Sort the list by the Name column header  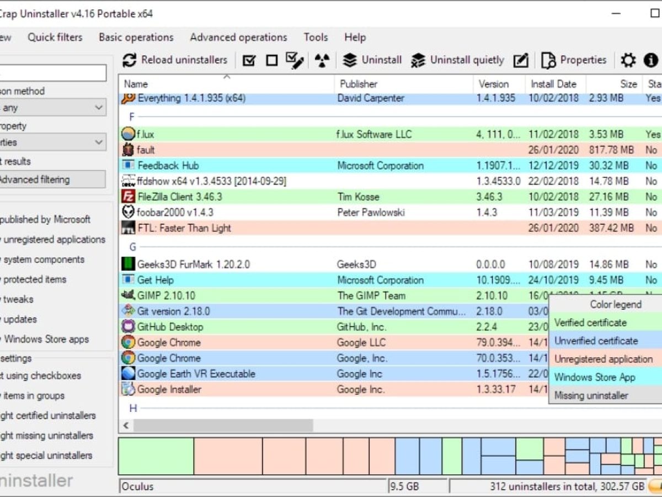[x=136, y=84]
